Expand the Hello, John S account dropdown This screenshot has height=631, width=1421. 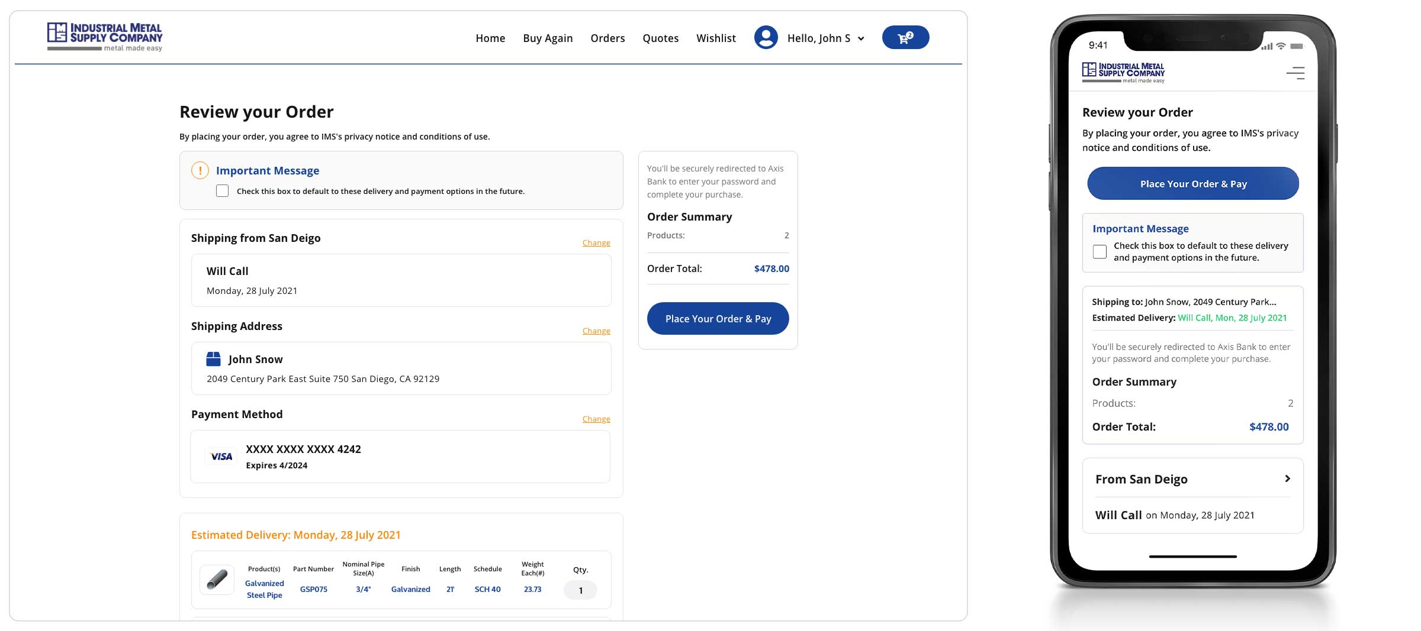pos(861,38)
